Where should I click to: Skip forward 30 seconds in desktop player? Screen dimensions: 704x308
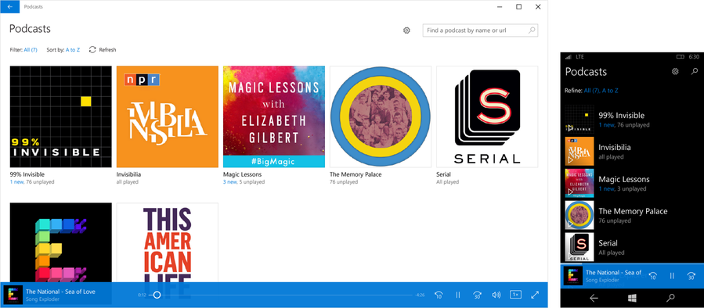[477, 295]
